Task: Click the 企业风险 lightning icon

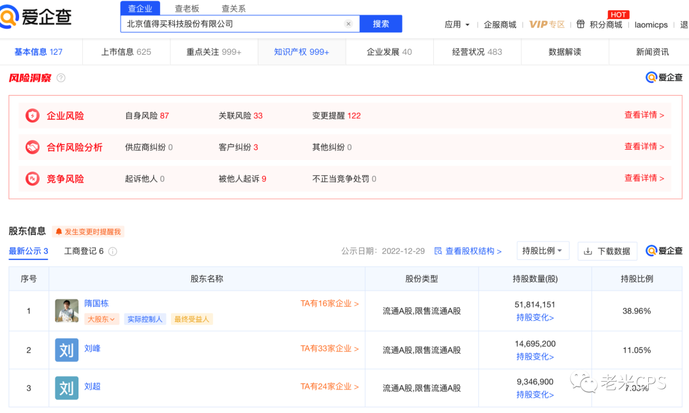Action: (33, 115)
